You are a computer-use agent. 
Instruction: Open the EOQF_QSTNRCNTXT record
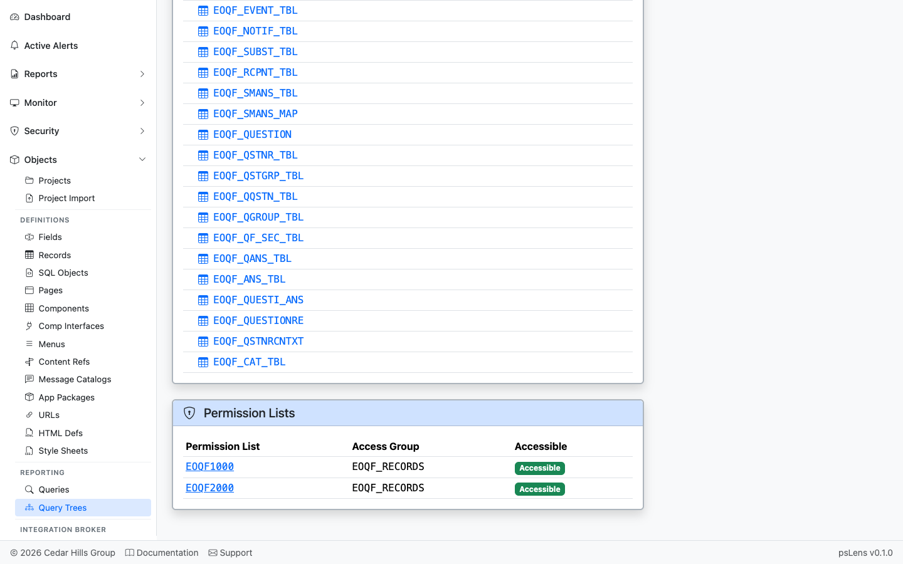point(258,341)
